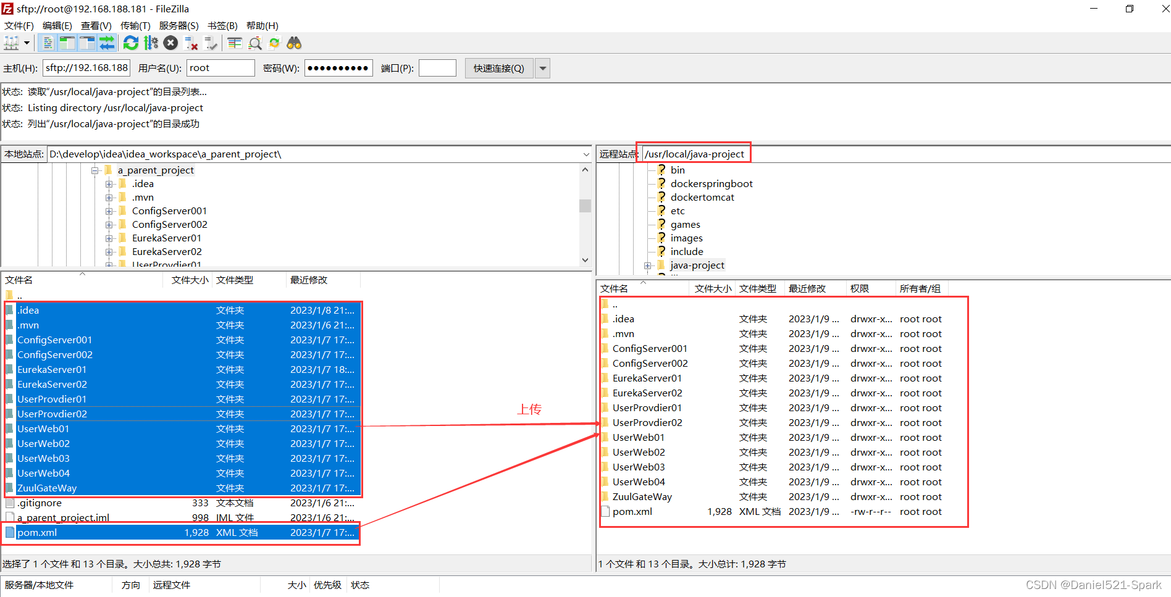
Task: Open the Site Manager dropdown arrow
Action: tap(27, 43)
